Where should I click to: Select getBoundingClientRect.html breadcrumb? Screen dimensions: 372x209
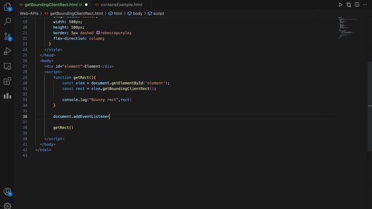(x=76, y=13)
